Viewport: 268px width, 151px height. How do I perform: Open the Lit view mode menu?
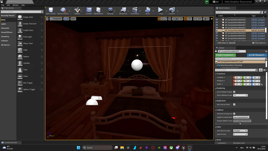(66, 19)
